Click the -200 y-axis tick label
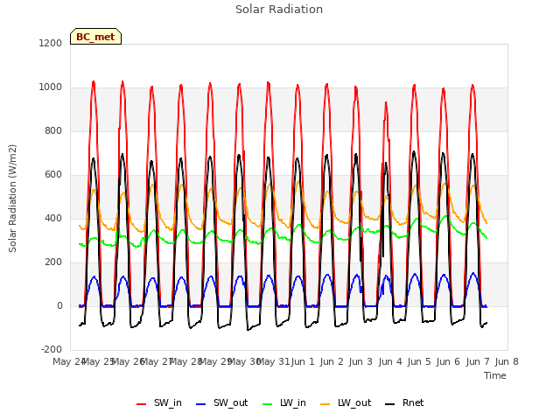 [52, 349]
